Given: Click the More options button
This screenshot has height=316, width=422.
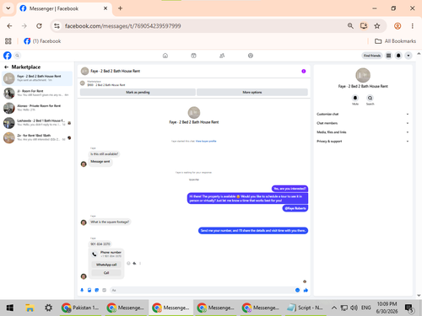Looking at the screenshot, I should (x=252, y=92).
